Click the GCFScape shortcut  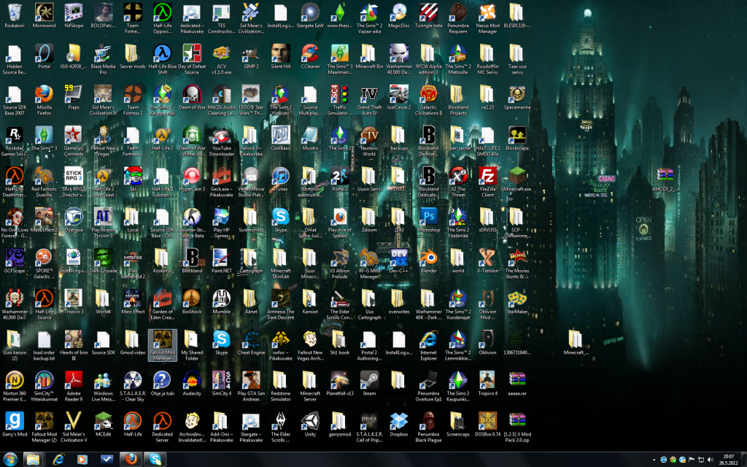(x=15, y=262)
